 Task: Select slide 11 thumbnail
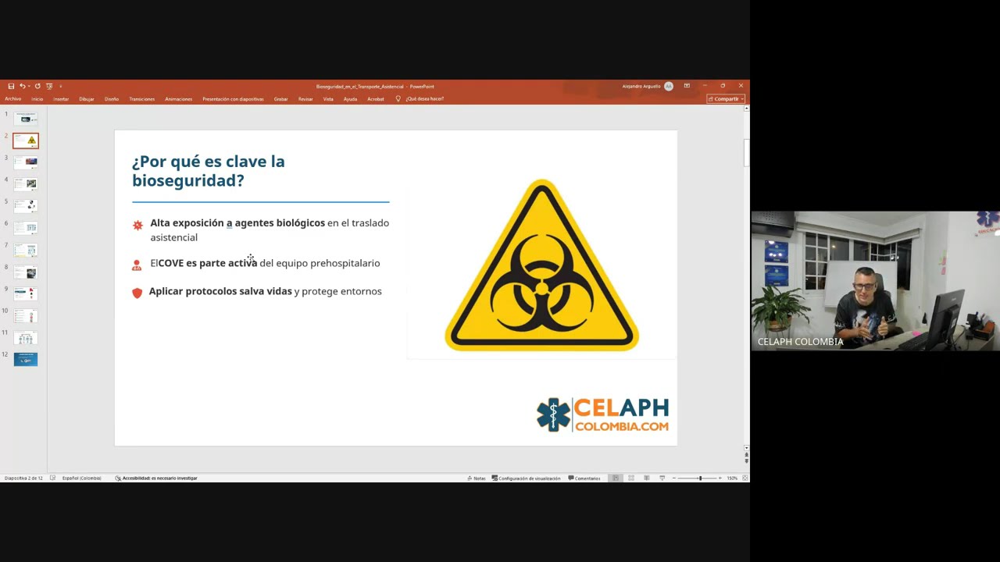click(26, 338)
